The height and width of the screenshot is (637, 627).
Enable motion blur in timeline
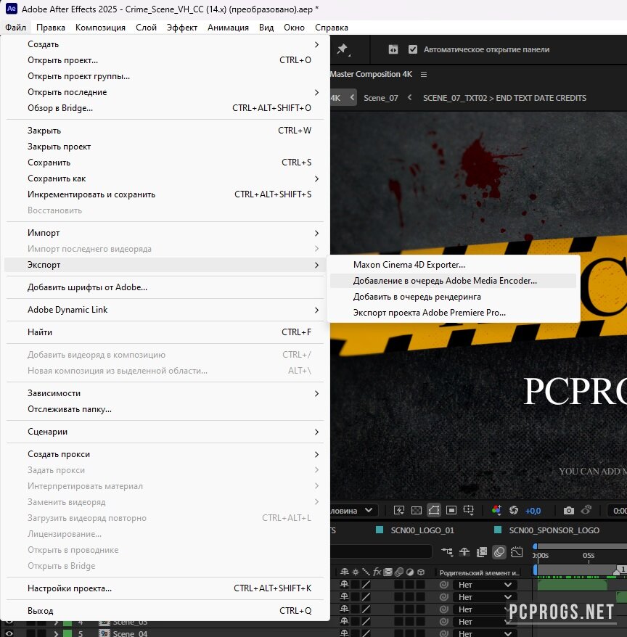click(499, 552)
